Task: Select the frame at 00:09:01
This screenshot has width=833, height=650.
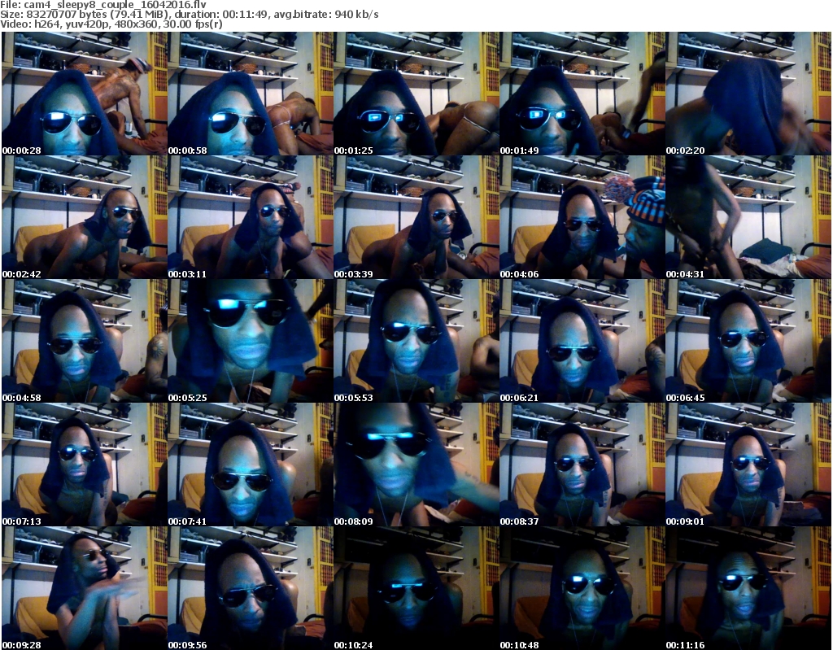Action: [x=748, y=465]
